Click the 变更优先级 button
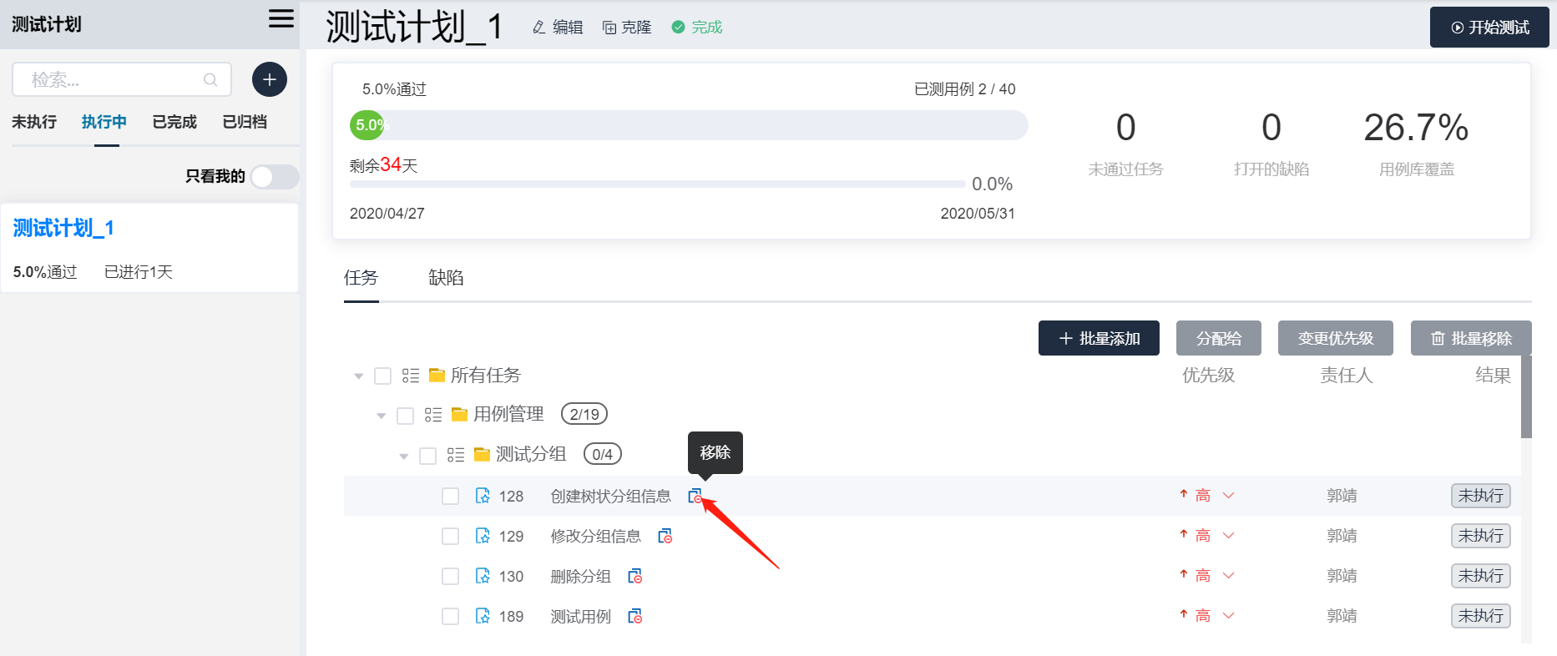 tap(1336, 338)
